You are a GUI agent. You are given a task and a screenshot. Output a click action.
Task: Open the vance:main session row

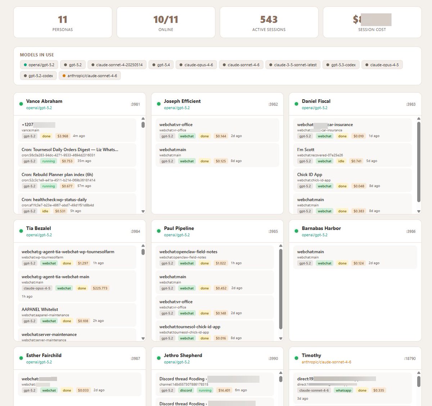coord(77,130)
